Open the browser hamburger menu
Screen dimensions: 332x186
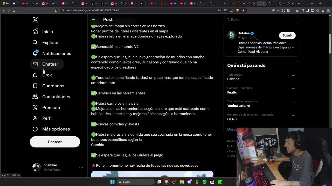click(328, 10)
